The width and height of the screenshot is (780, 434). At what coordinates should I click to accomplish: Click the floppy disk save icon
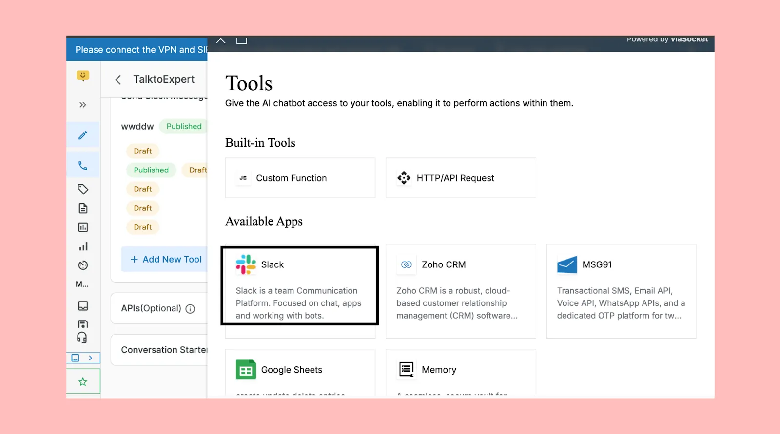tap(83, 324)
